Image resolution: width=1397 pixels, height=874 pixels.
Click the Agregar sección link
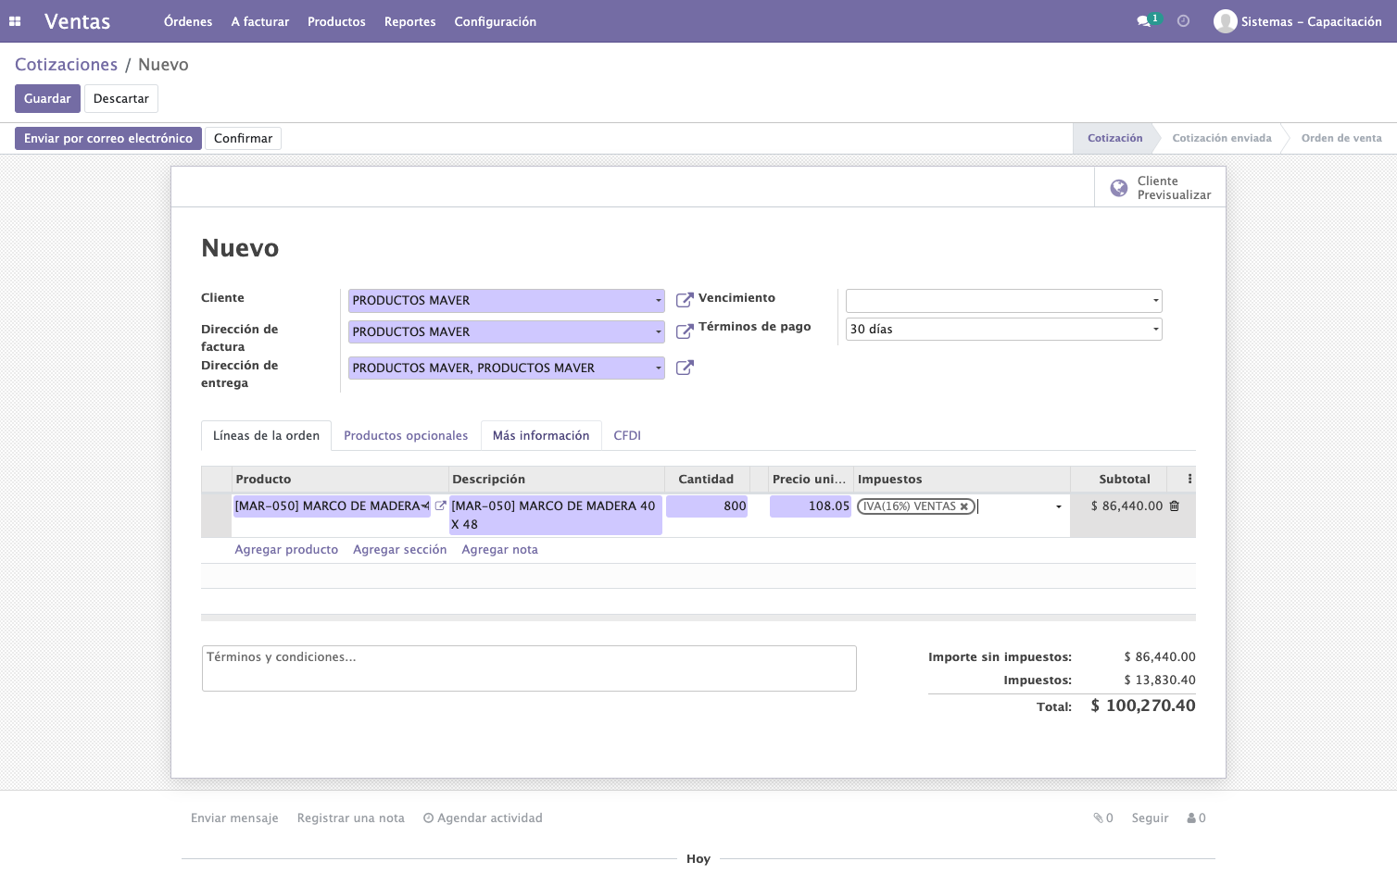tap(400, 550)
